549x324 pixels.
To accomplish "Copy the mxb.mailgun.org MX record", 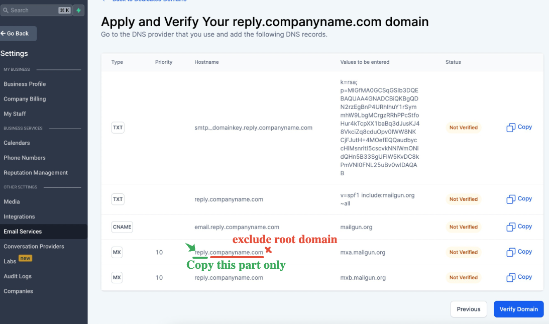I will tap(519, 277).
